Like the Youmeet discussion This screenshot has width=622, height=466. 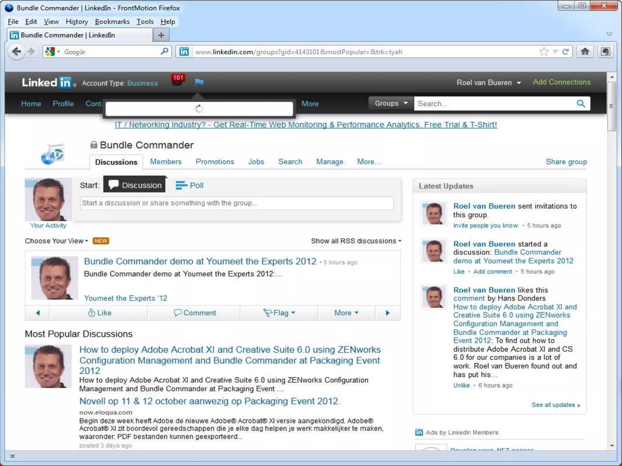pyautogui.click(x=99, y=313)
